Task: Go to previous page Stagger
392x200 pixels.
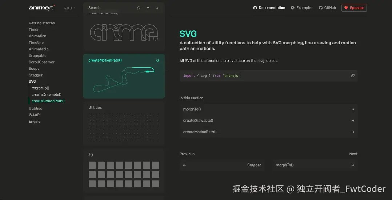Action: click(222, 165)
